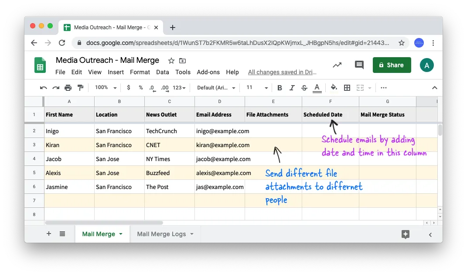Toggle italic formatting

click(x=292, y=87)
